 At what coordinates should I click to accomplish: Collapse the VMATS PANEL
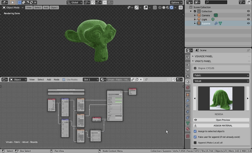pos(203,61)
